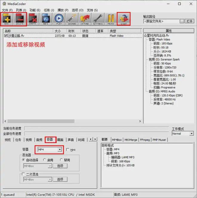Image resolution: width=197 pixels, height=198 pixels.
Task: Click the ADD file toolbar icon
Action: pos(7,19)
